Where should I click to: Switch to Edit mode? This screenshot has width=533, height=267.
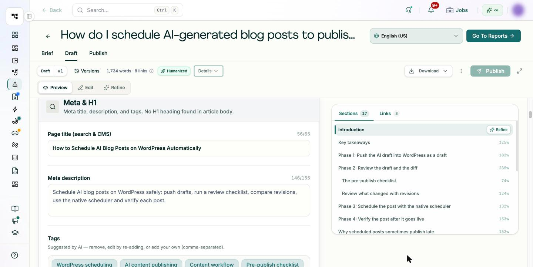pos(86,88)
